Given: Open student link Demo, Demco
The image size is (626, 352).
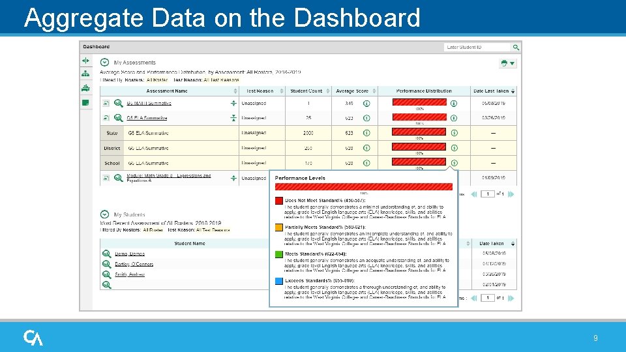Looking at the screenshot, I should tap(130, 254).
